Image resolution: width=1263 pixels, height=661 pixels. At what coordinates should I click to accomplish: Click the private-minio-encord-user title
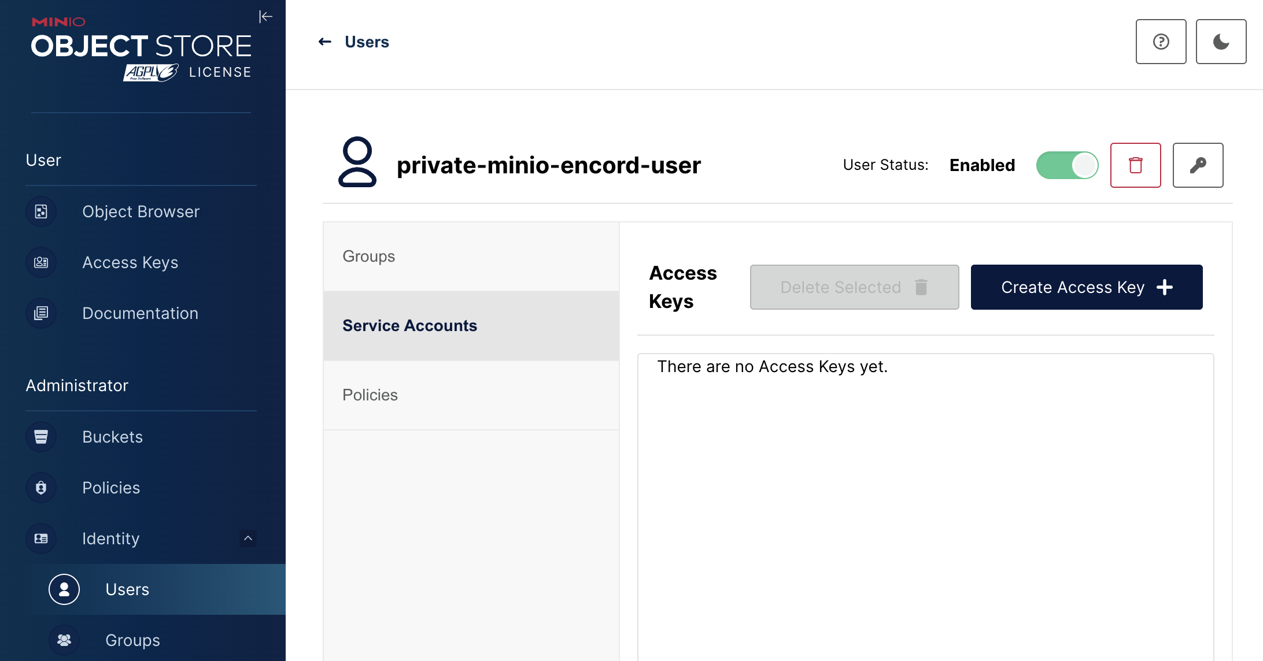click(549, 165)
